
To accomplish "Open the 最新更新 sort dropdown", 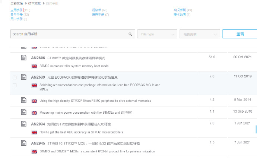I will click(200, 34).
